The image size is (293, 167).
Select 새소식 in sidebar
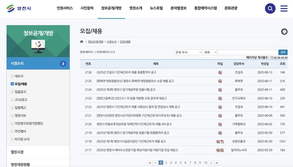pyautogui.click(x=19, y=76)
